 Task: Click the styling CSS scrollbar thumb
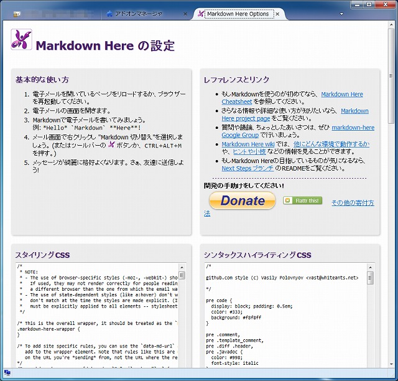pyautogui.click(x=182, y=276)
